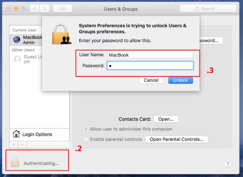Click the Current User header text
This screenshot has width=243, height=177.
tap(24, 30)
